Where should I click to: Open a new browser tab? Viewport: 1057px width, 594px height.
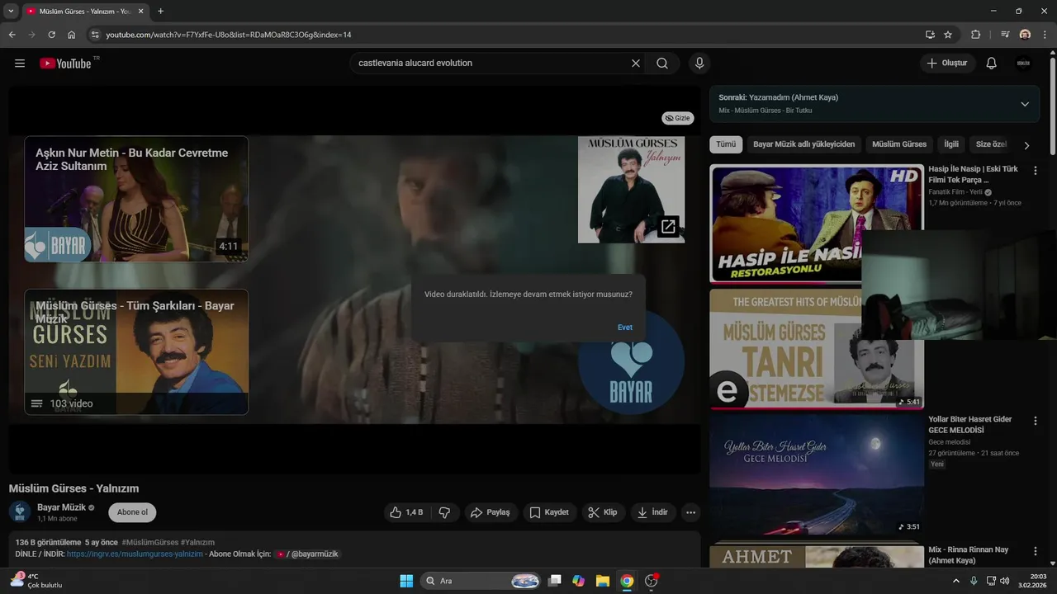point(160,12)
